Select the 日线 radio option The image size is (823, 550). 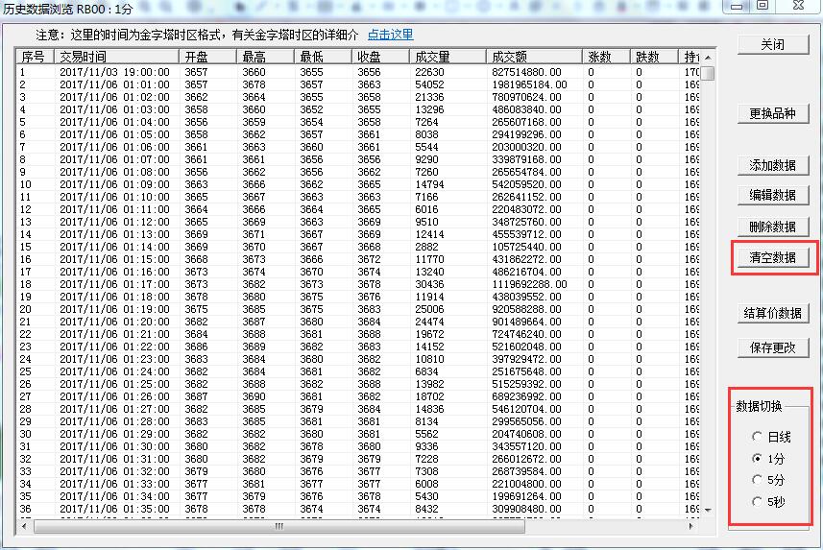[x=758, y=437]
